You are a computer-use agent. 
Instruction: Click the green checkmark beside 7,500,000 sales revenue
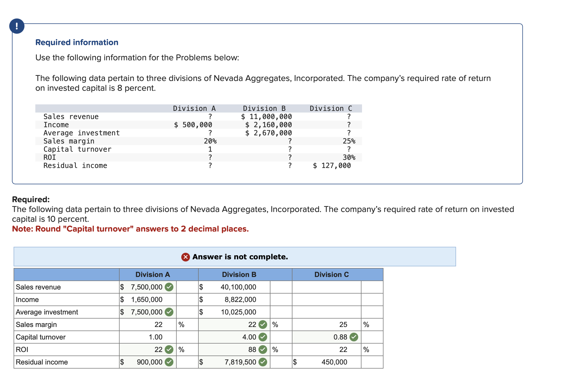[169, 287]
